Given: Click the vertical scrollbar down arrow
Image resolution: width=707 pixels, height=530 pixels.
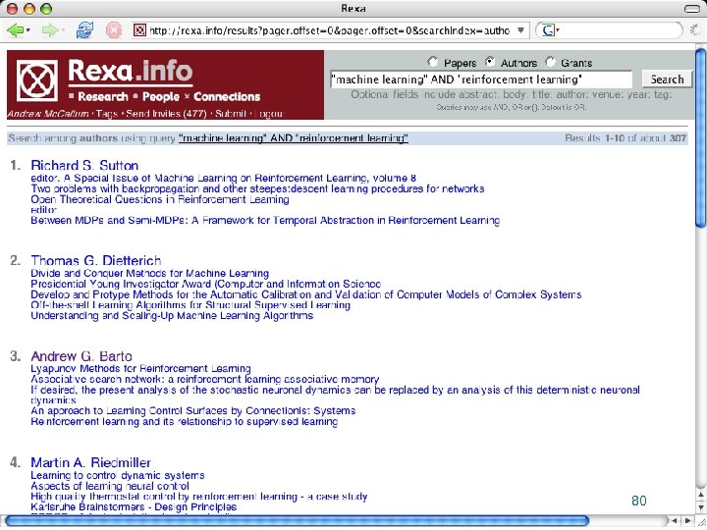Looking at the screenshot, I should (x=701, y=506).
